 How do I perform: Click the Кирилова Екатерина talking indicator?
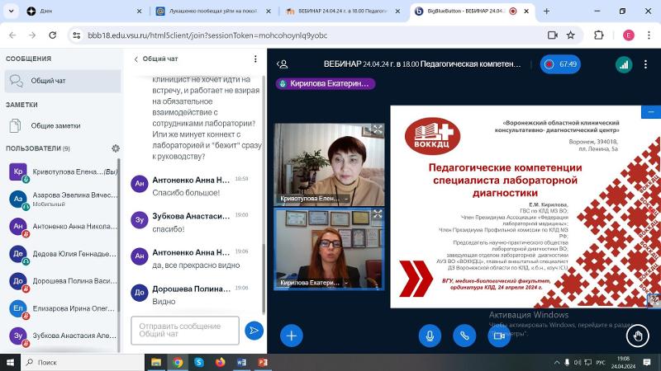pos(325,84)
